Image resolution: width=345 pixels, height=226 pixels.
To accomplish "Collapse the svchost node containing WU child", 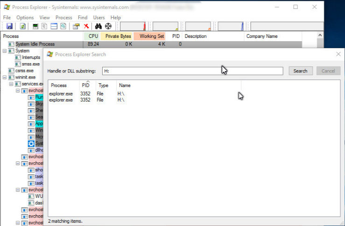I will (x=18, y=190).
